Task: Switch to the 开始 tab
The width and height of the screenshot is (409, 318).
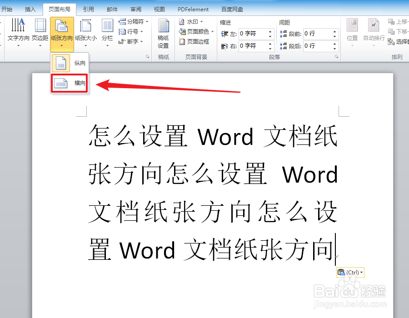Action: coord(7,10)
